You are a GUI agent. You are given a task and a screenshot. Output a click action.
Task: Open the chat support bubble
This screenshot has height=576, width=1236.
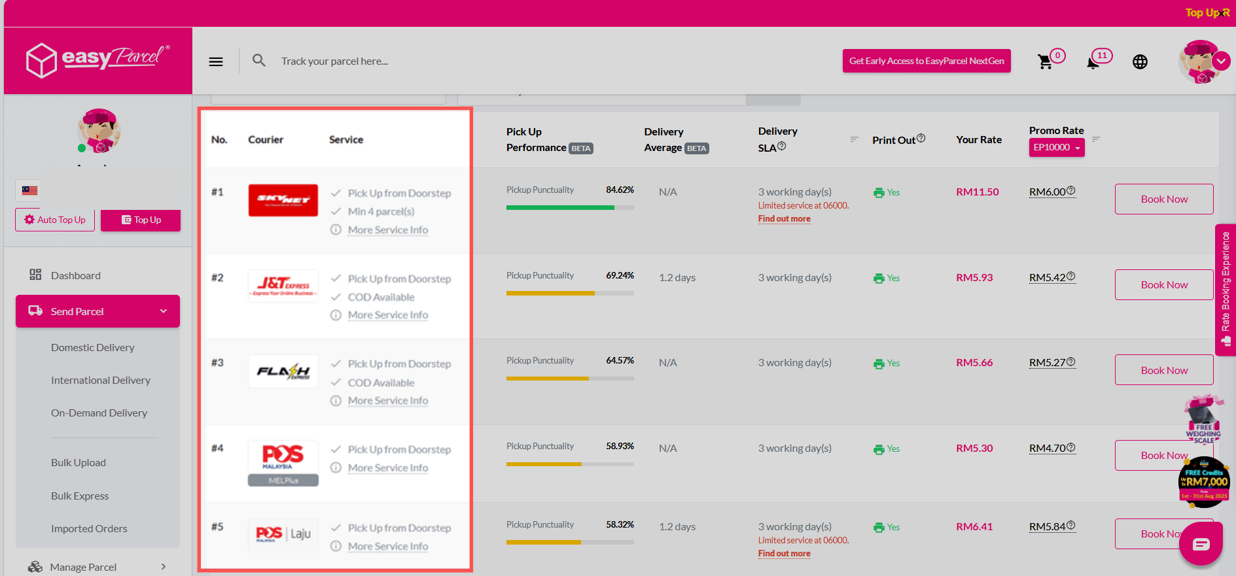point(1201,544)
